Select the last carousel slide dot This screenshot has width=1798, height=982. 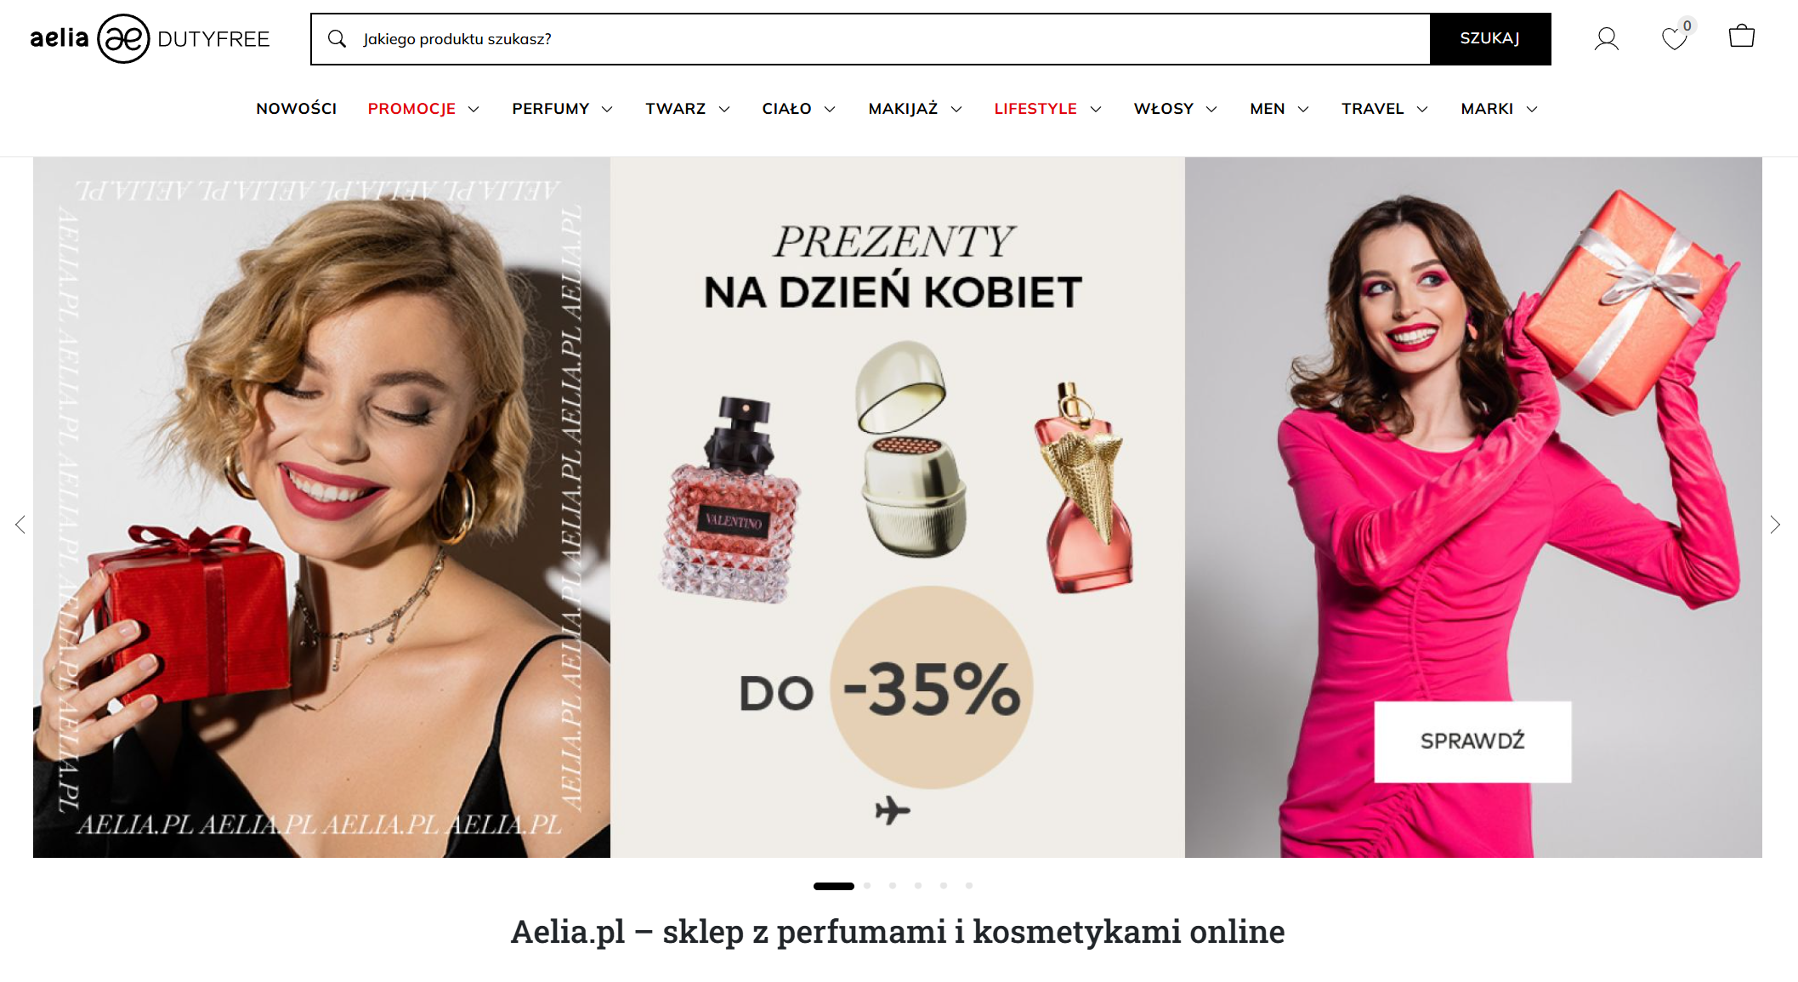pyautogui.click(x=969, y=886)
